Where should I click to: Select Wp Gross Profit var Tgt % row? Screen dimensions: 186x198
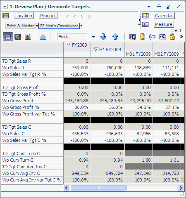coord(32,114)
